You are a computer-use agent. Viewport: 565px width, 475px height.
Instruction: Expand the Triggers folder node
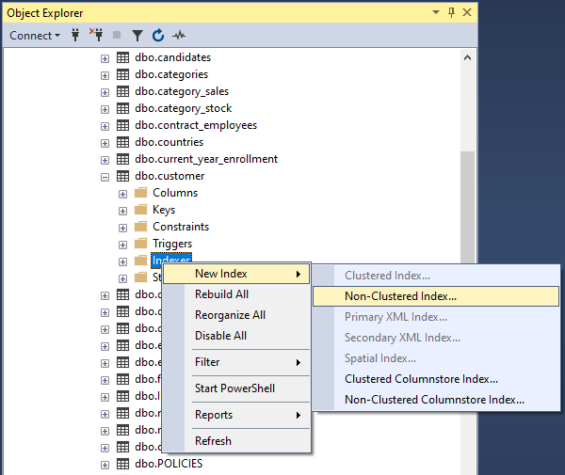(x=122, y=244)
